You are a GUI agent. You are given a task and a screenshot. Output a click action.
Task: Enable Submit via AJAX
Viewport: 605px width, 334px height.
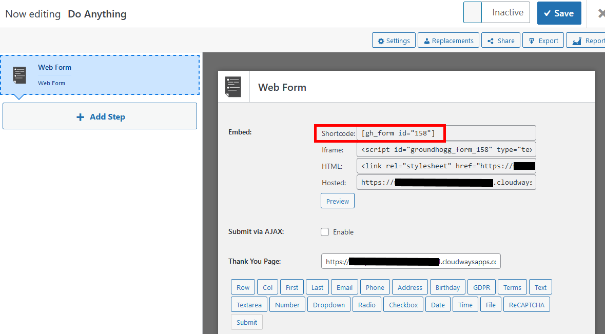click(x=325, y=231)
